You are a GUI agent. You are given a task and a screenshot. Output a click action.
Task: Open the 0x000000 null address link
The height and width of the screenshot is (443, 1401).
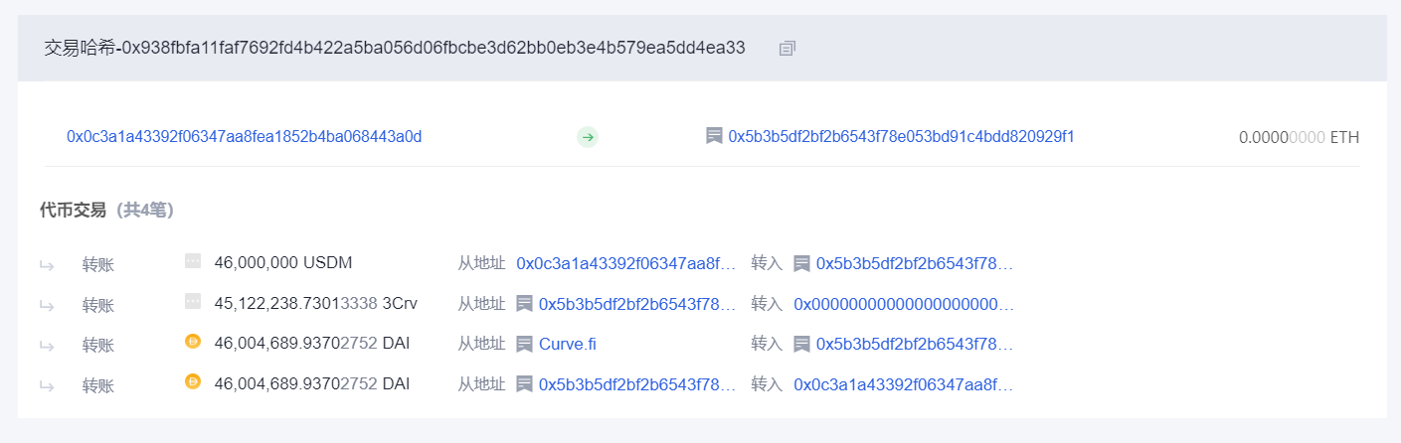(904, 304)
